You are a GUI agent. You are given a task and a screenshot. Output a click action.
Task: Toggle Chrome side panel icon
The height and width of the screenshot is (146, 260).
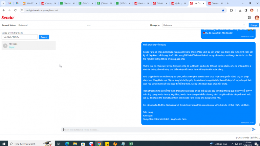click(x=246, y=10)
